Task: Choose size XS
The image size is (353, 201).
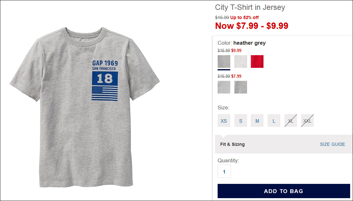Action: (224, 120)
